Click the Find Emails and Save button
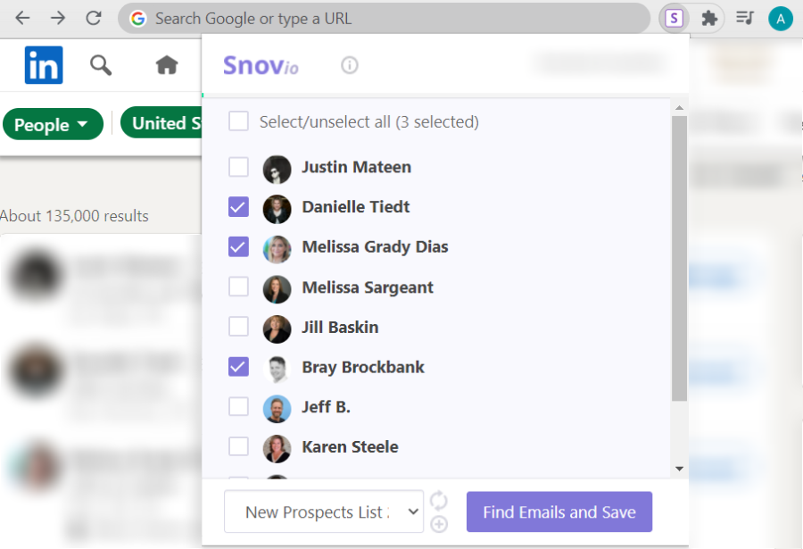The width and height of the screenshot is (803, 549). 559,512
